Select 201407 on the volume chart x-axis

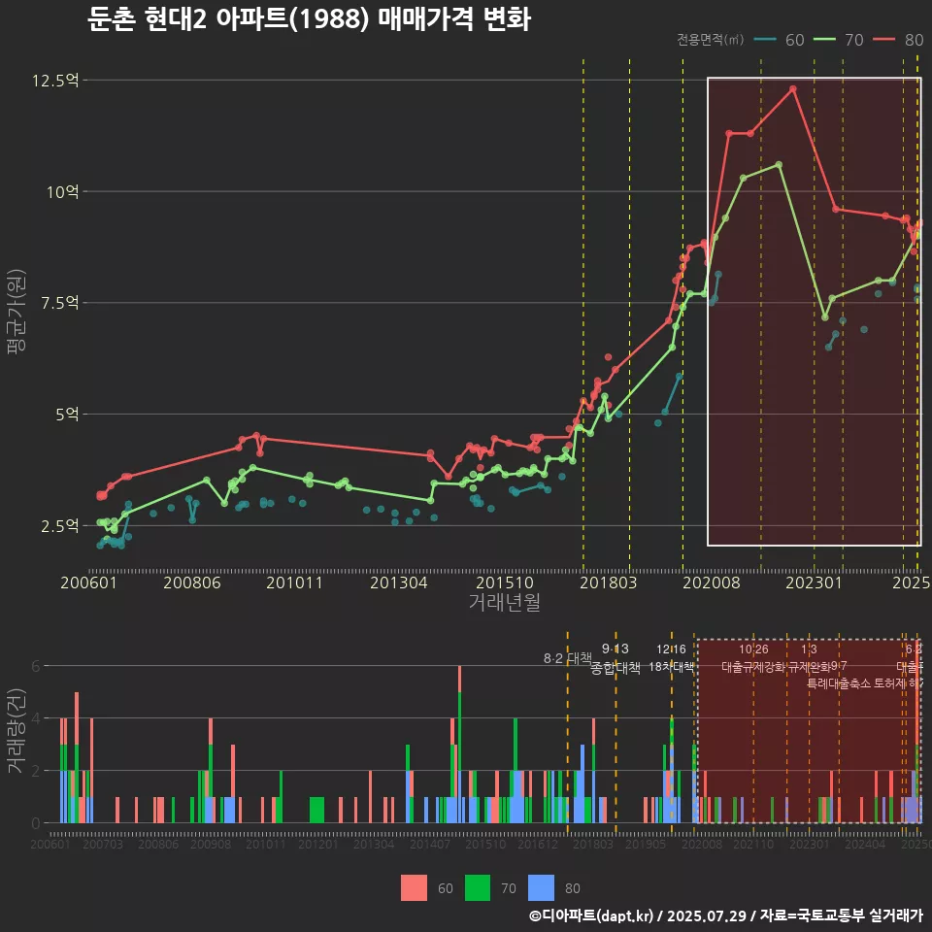tap(430, 844)
